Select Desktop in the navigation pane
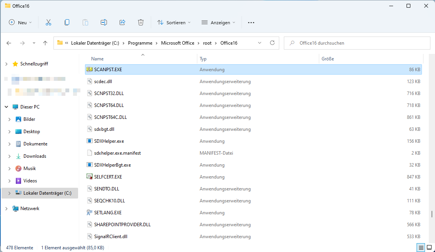435x252 pixels. 32,132
